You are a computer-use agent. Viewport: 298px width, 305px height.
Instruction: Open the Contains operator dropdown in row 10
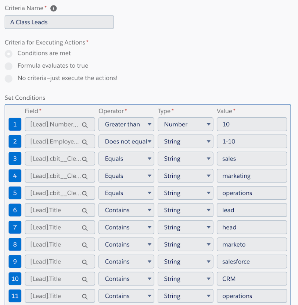[x=126, y=279]
